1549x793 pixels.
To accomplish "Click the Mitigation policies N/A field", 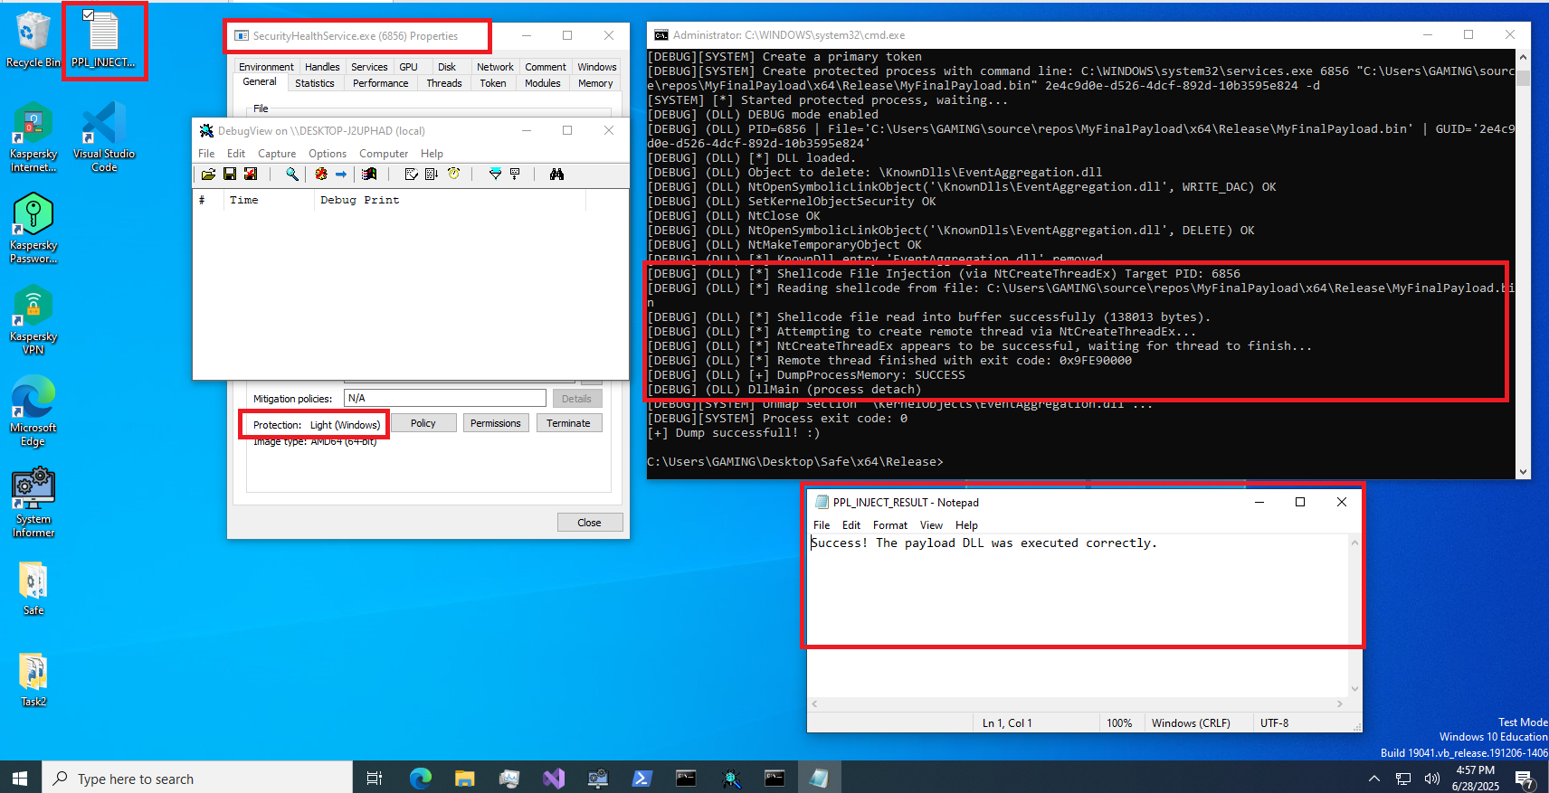I will click(x=445, y=398).
